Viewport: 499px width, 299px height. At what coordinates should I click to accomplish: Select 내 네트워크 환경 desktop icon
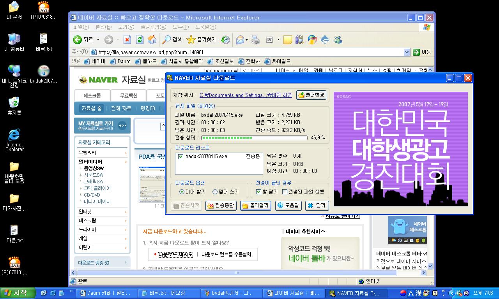click(14, 76)
